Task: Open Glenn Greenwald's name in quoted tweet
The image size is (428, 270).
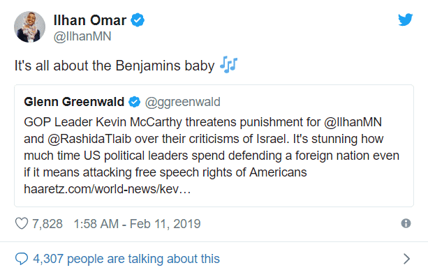Action: [x=74, y=102]
